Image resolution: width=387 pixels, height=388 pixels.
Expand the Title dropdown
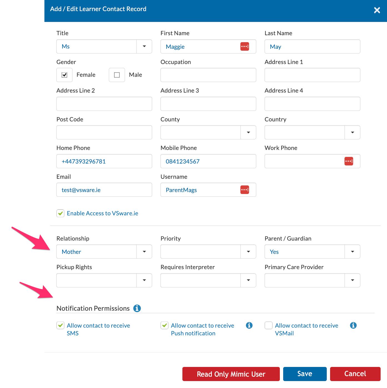[144, 46]
